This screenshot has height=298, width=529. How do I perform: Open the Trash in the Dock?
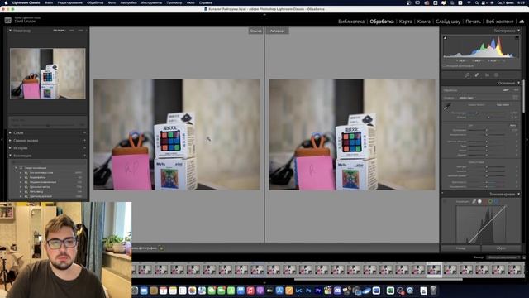point(433,291)
